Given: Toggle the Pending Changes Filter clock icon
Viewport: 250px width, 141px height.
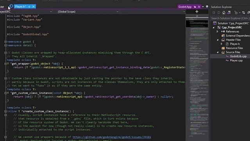Looking at the screenshot, I should click(236, 13).
